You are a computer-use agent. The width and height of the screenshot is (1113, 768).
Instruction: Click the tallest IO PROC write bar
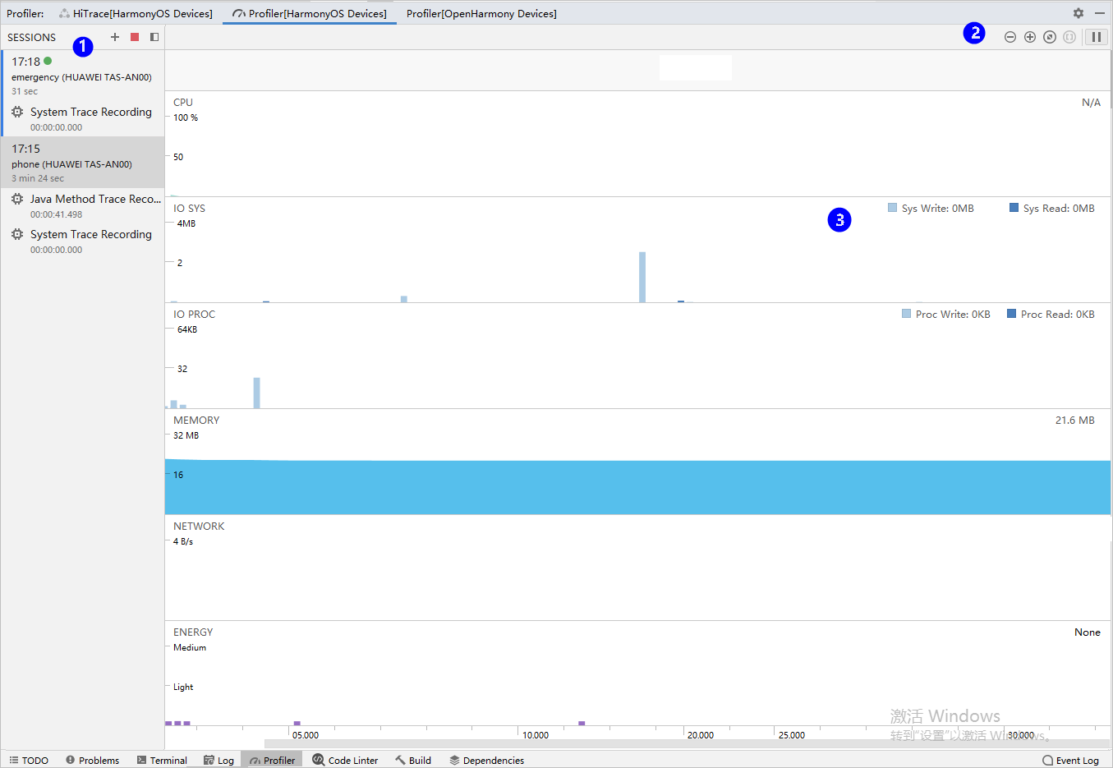click(257, 393)
